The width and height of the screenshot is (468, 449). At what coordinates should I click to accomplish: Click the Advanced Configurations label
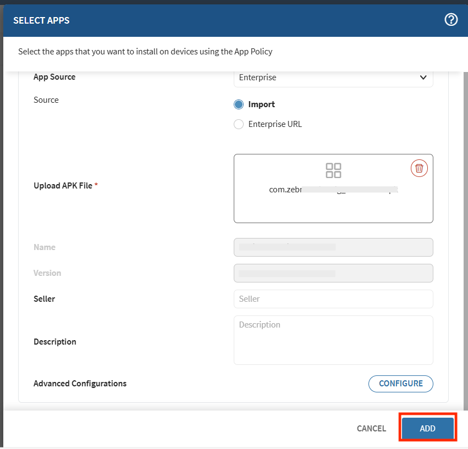tap(80, 384)
